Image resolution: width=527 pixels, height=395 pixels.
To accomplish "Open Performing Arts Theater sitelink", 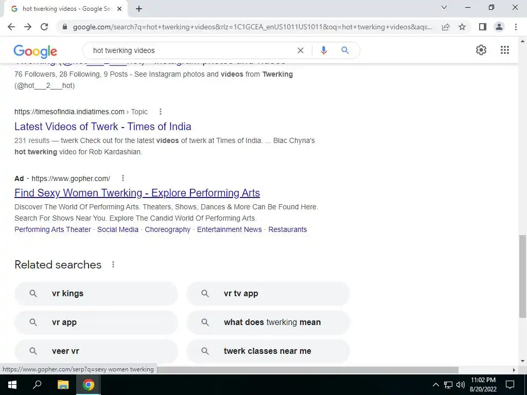I will coord(53,229).
